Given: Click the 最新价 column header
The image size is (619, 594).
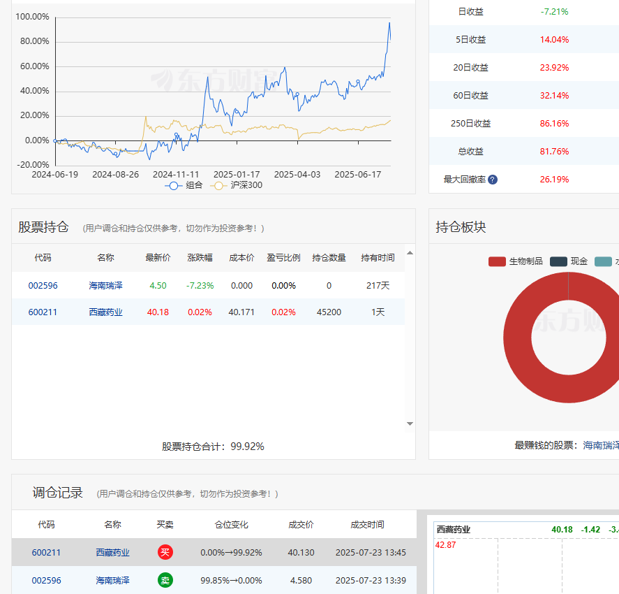Looking at the screenshot, I should (158, 258).
